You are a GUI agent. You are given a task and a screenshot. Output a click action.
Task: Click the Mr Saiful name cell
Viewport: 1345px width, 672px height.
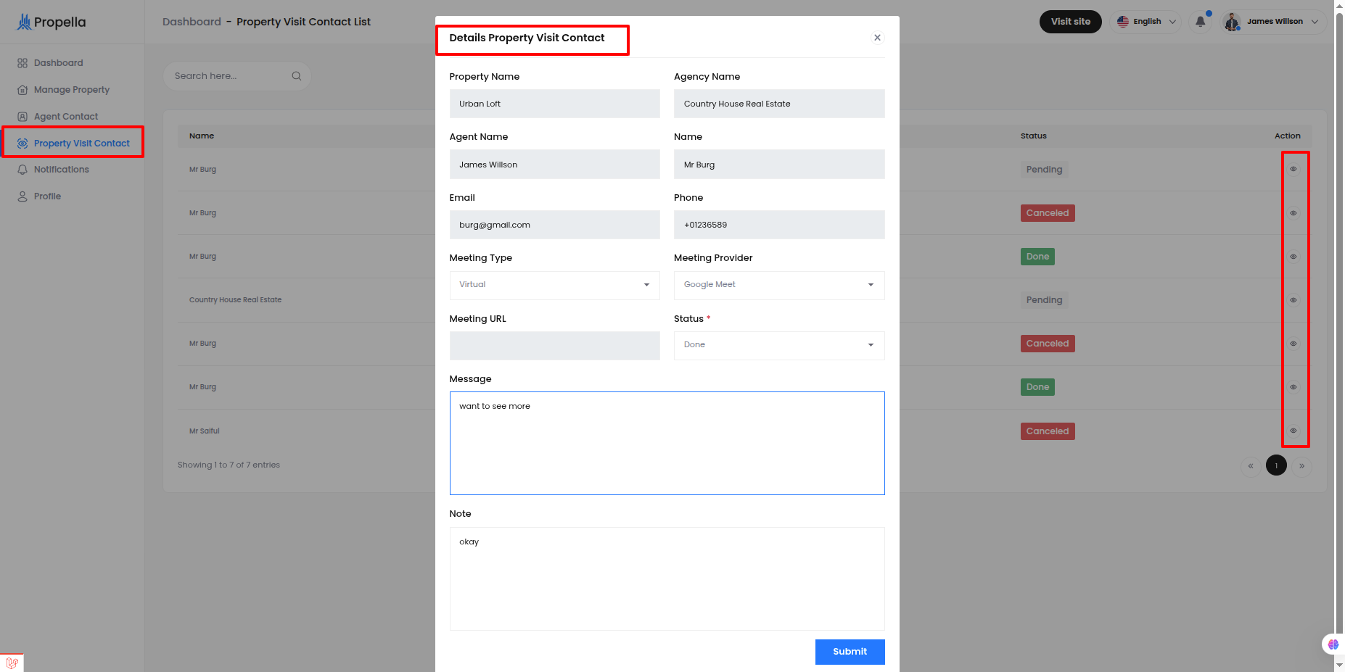(204, 431)
